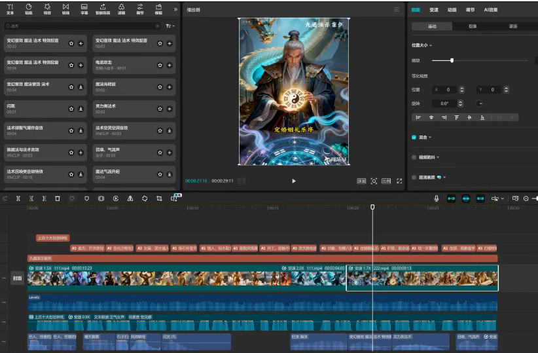Enable the 超清画质 checkbox
Viewport: 538px width, 353px height.
(x=414, y=177)
